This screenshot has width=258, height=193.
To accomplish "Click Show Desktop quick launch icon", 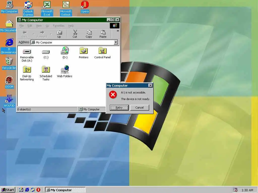I will pyautogui.click(x=21, y=190).
